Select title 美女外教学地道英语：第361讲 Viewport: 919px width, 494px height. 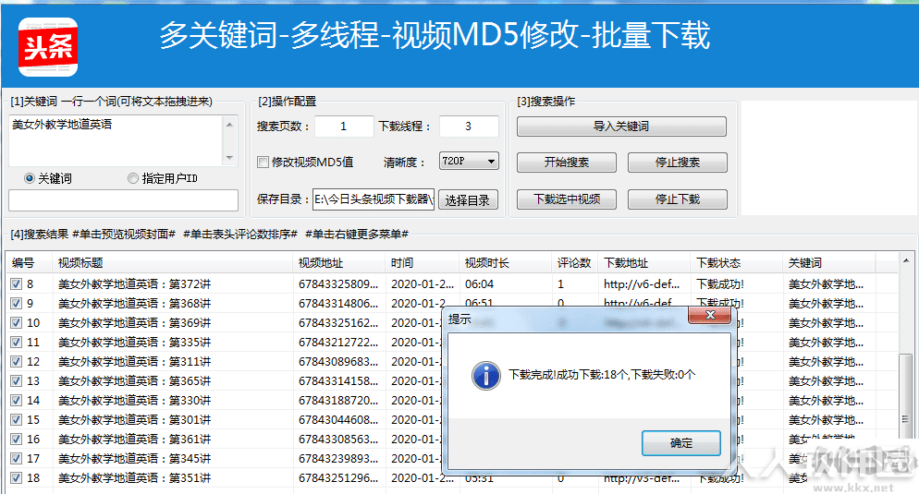coord(134,439)
